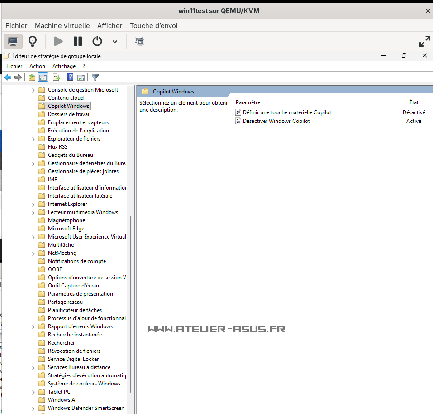Toggle the show/hide console tree icon
The width and height of the screenshot is (433, 414).
click(x=43, y=78)
